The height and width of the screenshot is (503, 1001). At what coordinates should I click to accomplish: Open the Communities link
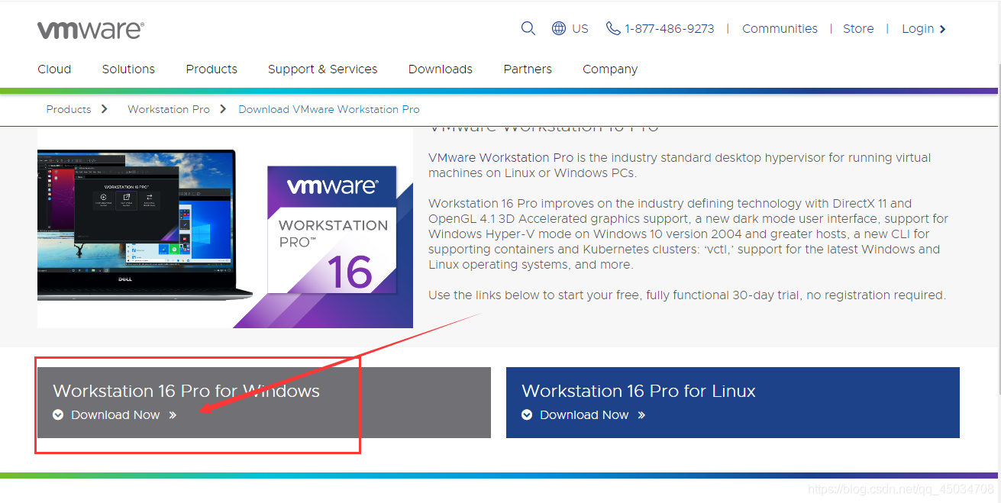pos(780,28)
